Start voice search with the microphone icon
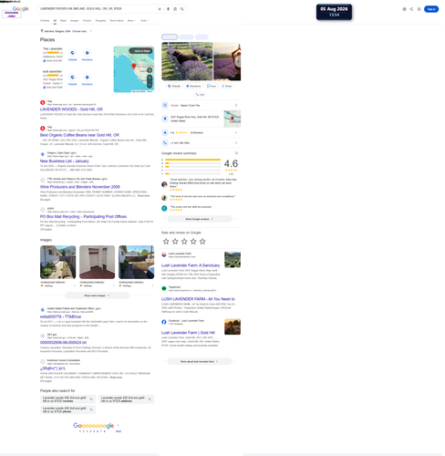The image size is (445, 456). (168, 9)
